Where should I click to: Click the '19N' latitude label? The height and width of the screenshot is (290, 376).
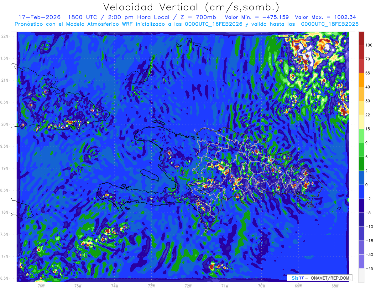(x=5, y=168)
